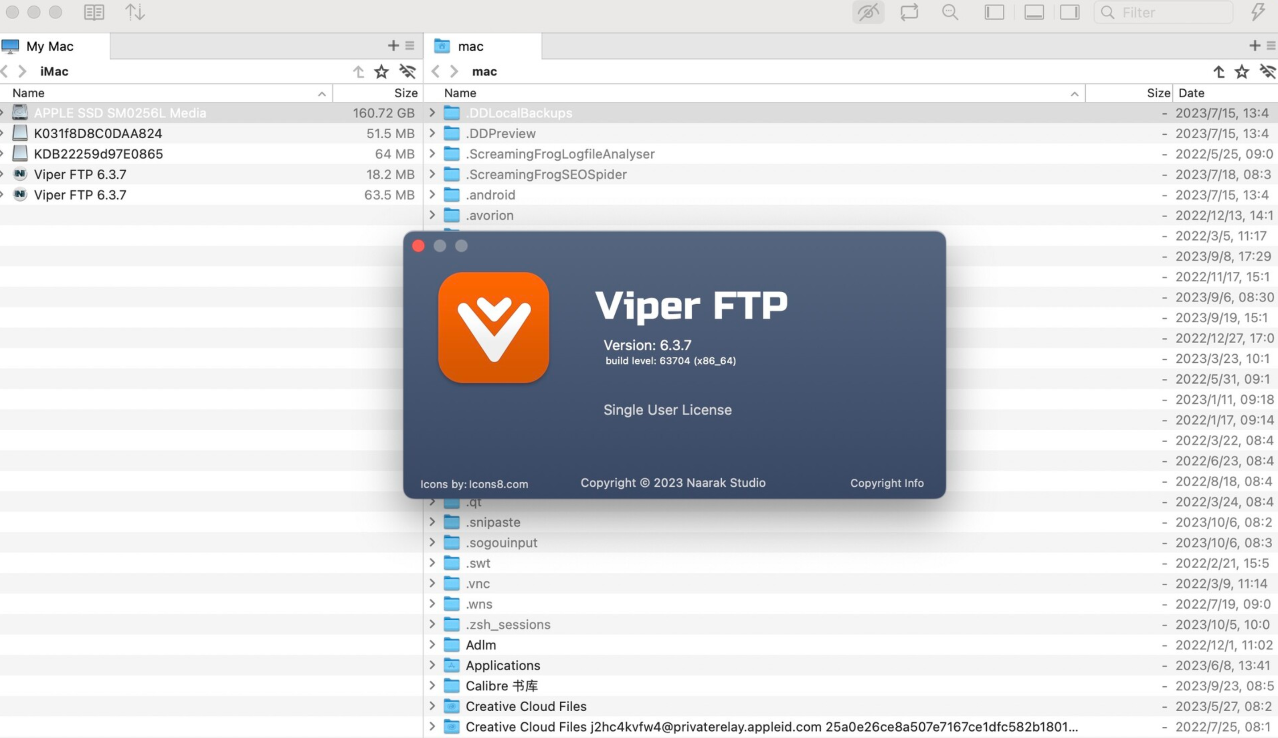Select Creative Cloud Files j2hc4kvfw4 folder
Viewport: 1278px width, 738px height.
coord(851,726)
